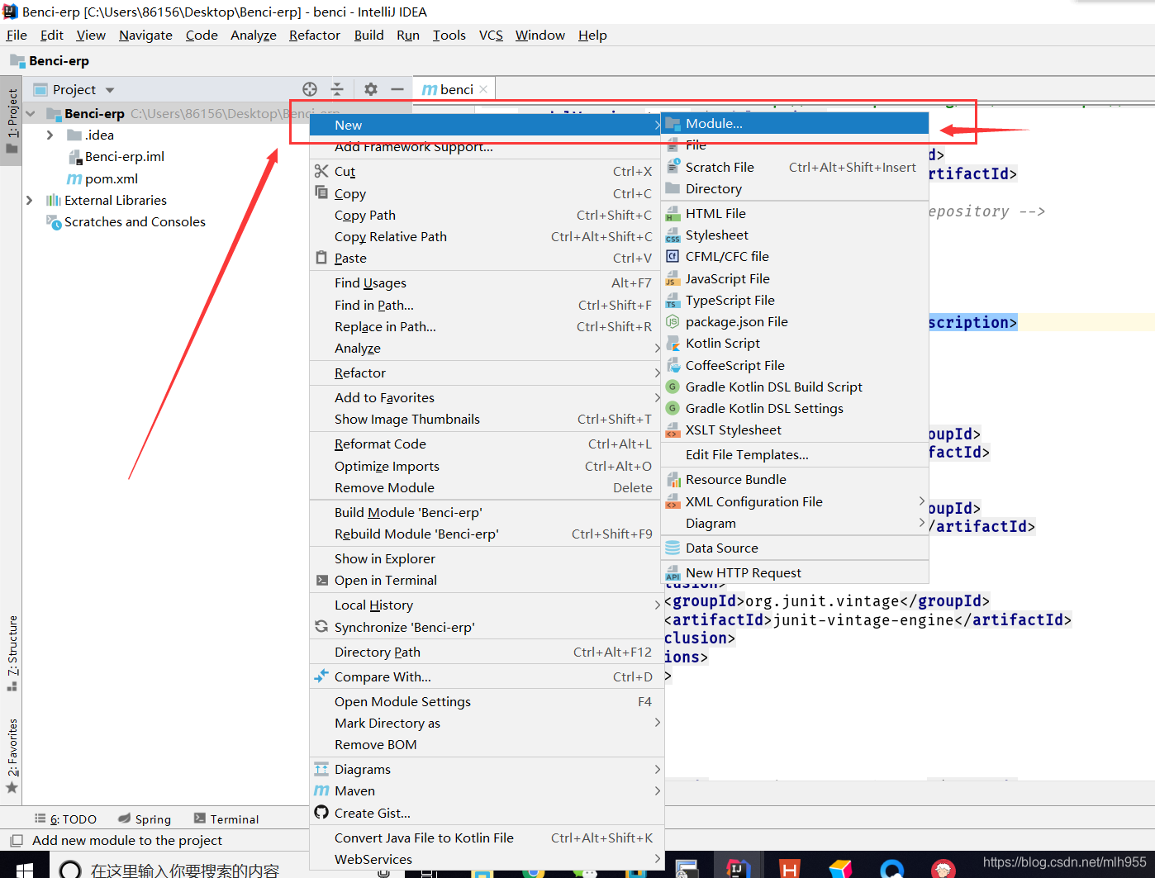This screenshot has height=878, width=1155.
Task: Click the CFML/CFC file icon
Action: 673,256
